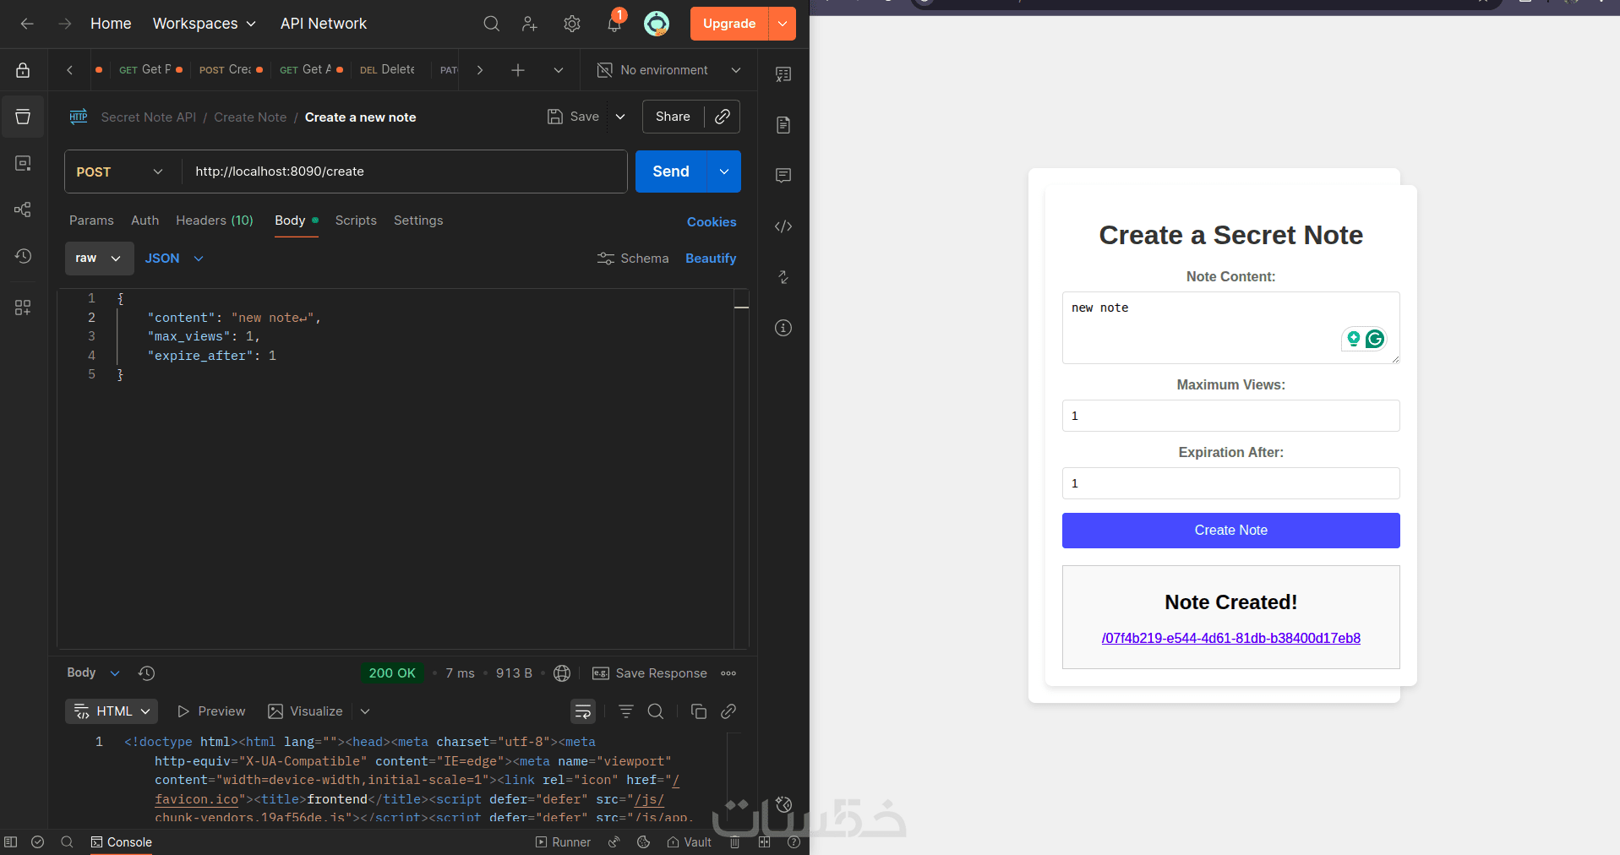Go back with the header back arrow

(x=27, y=24)
